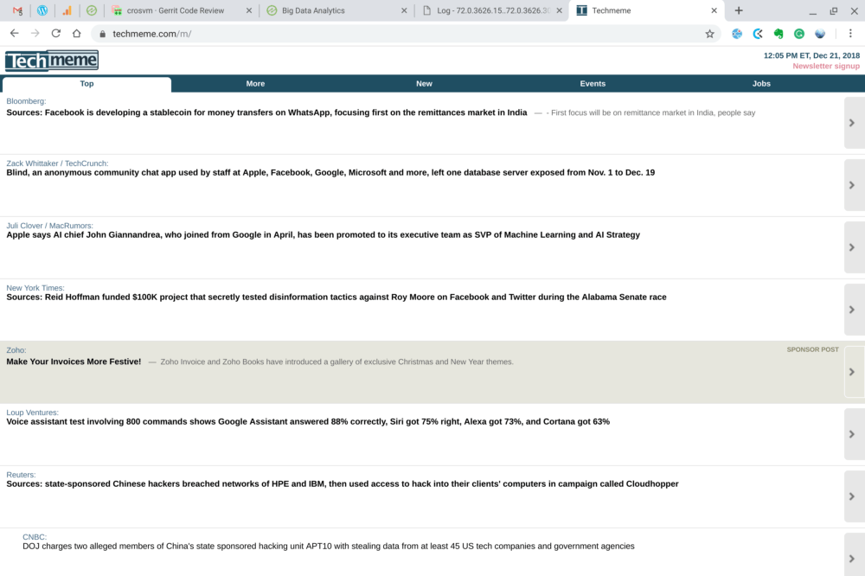Switch to the Log 72.0.3626 tab

click(x=493, y=10)
